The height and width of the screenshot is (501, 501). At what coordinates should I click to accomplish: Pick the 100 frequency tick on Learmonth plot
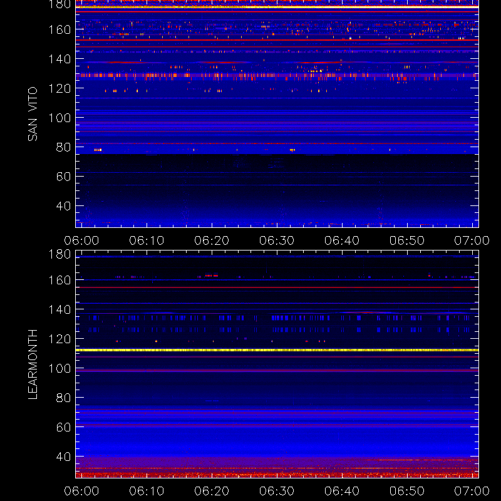(x=59, y=369)
